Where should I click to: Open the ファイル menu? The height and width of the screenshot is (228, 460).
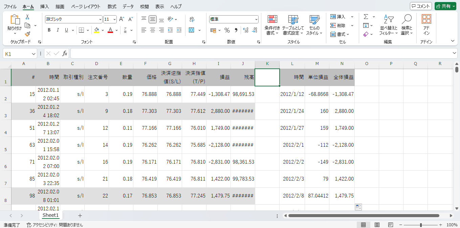(x=10, y=6)
